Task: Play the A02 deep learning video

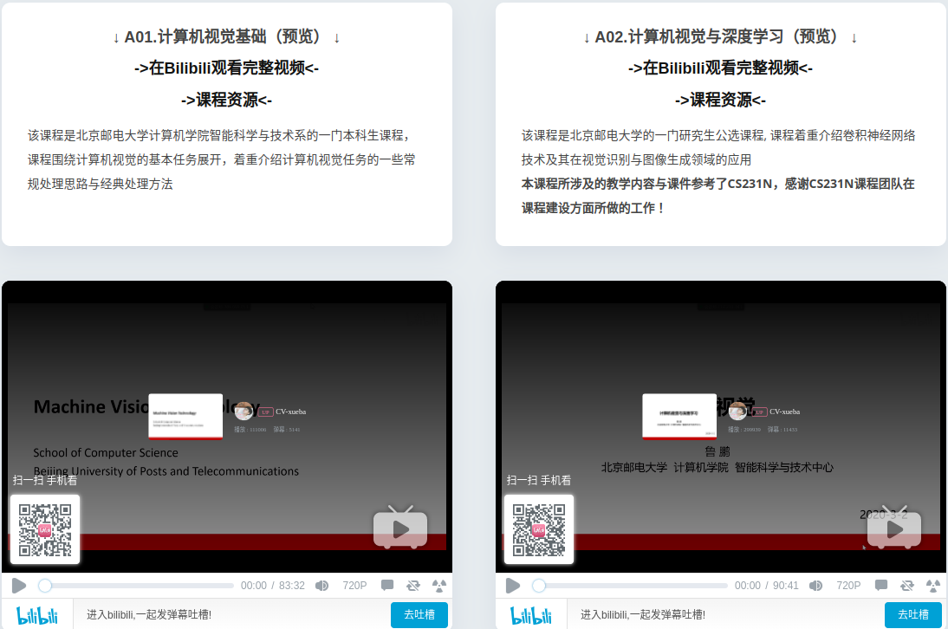Action: click(x=513, y=586)
